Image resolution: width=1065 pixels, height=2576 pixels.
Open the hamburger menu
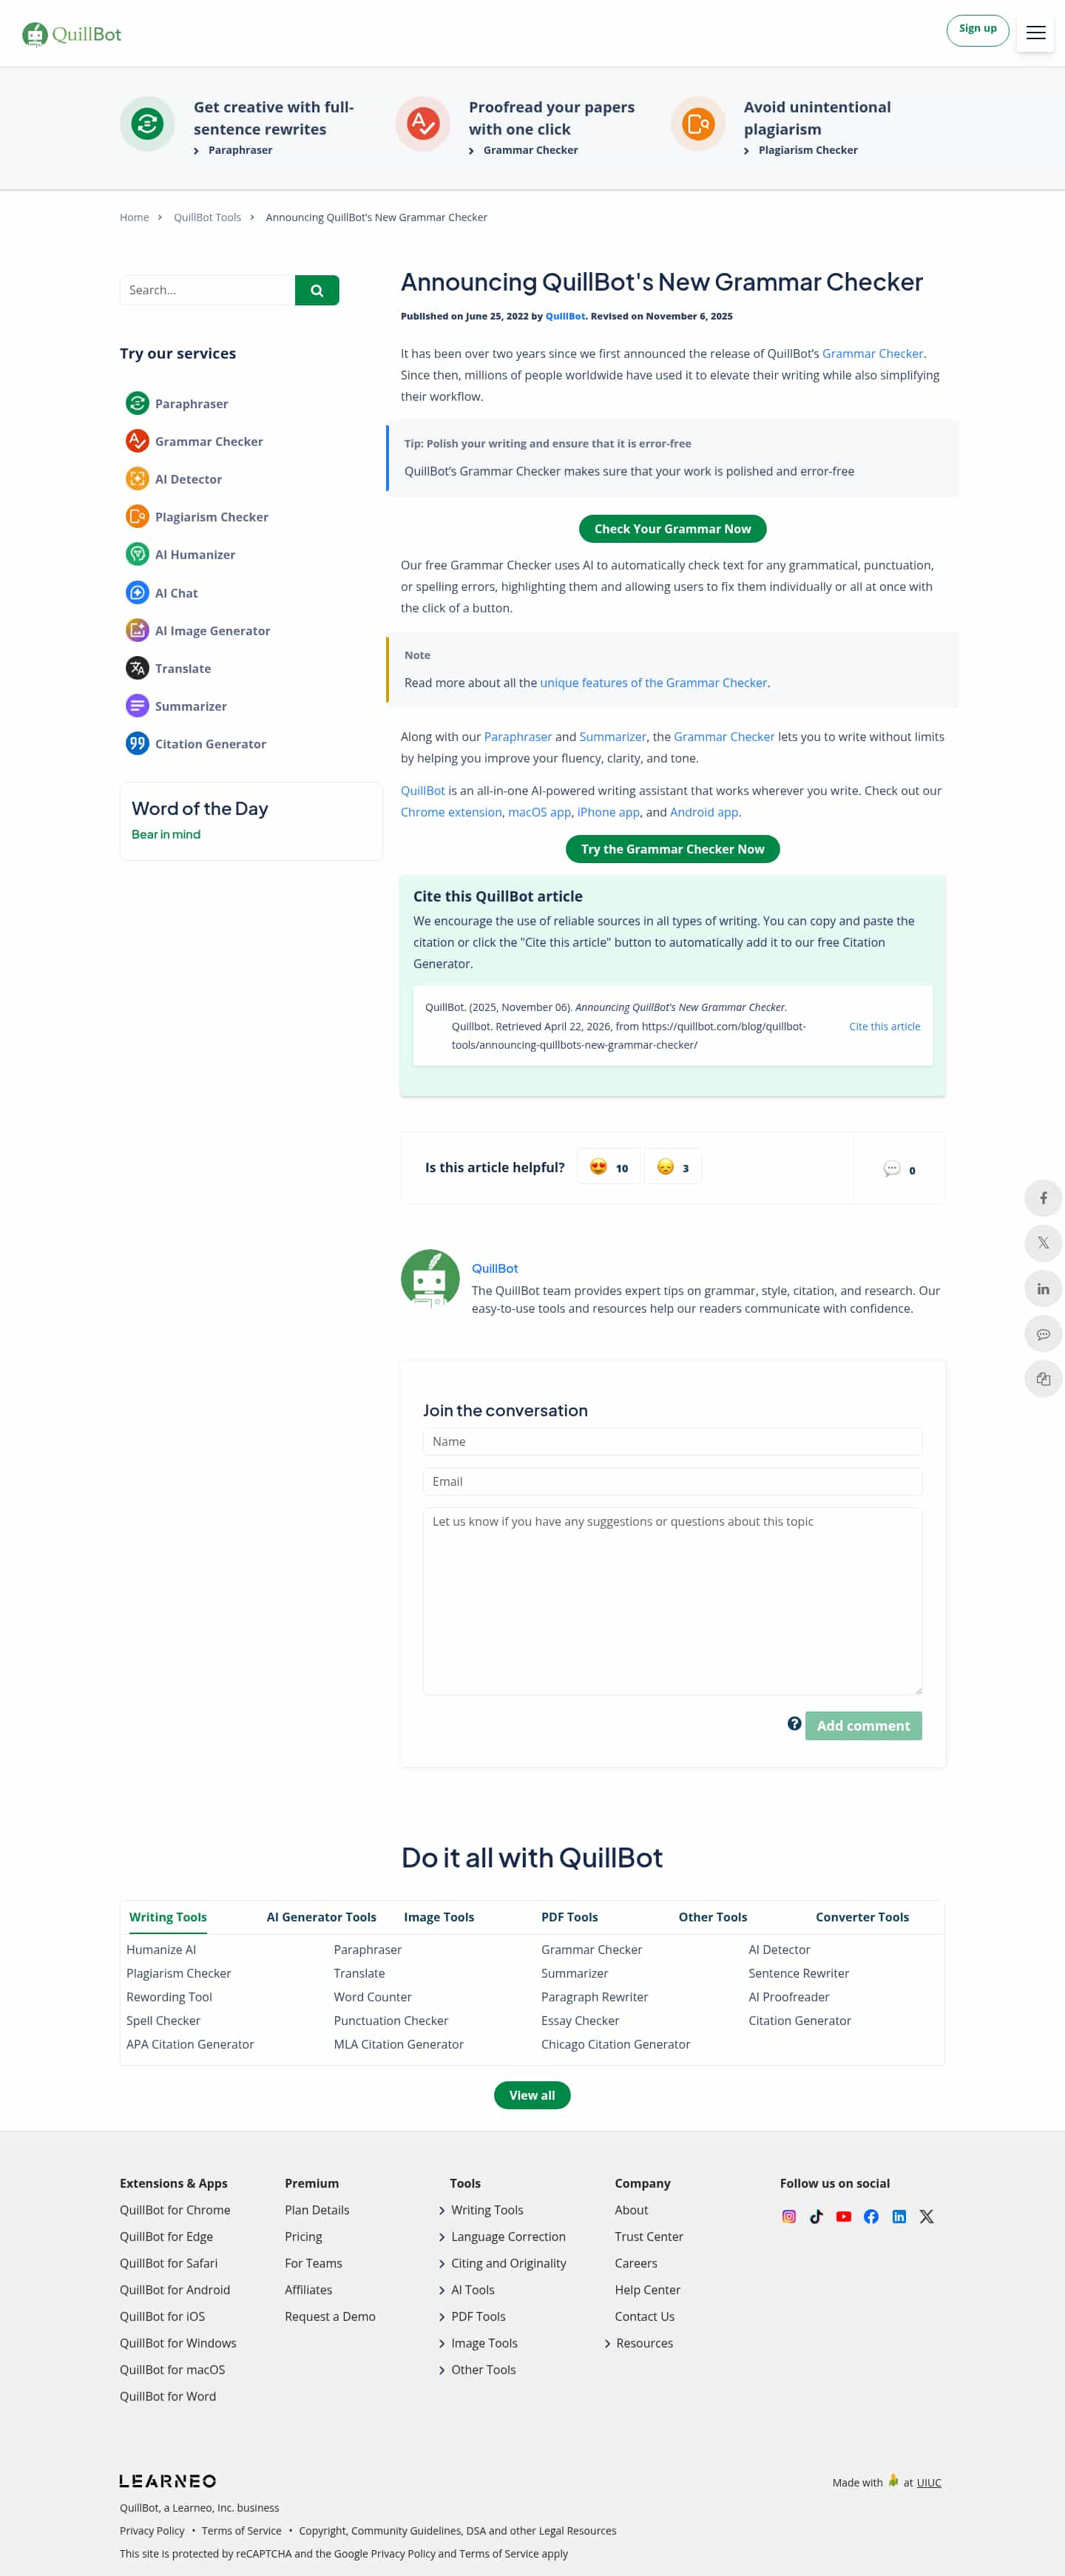click(1035, 33)
